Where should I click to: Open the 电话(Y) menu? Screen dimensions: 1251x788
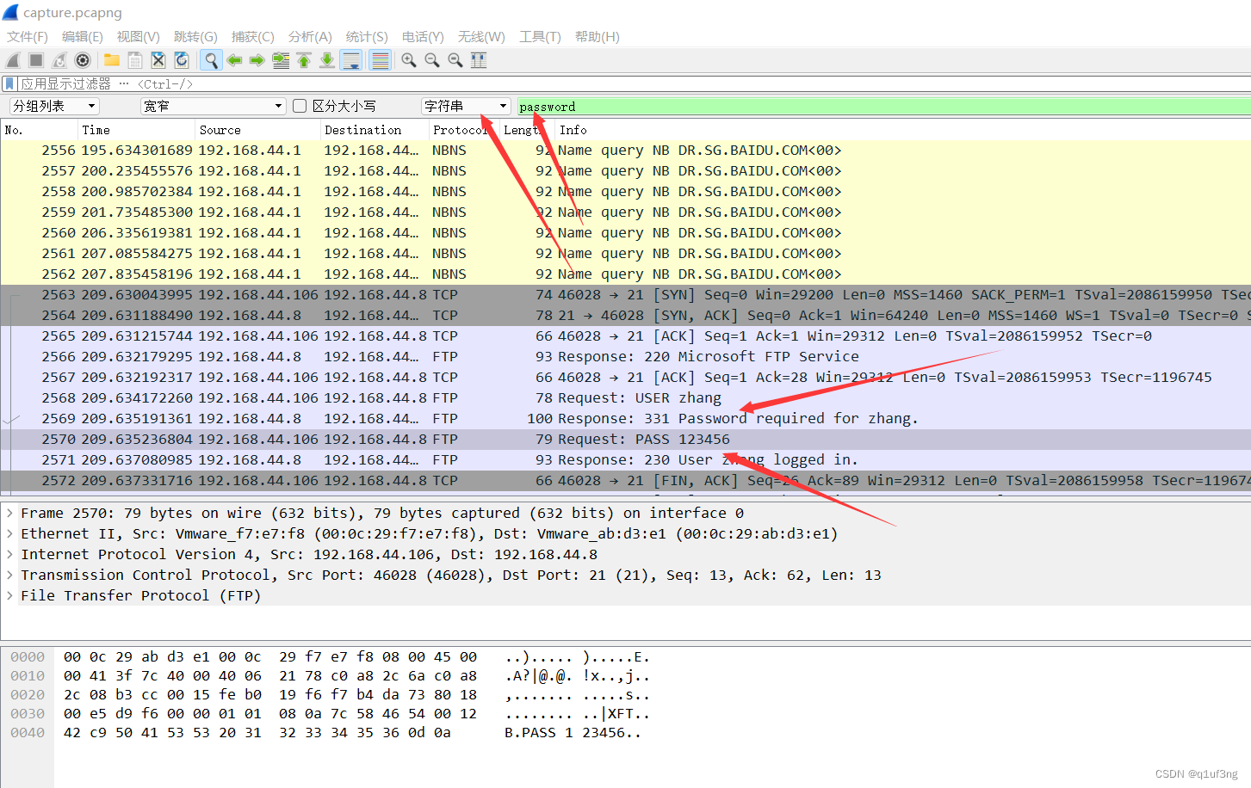(423, 37)
